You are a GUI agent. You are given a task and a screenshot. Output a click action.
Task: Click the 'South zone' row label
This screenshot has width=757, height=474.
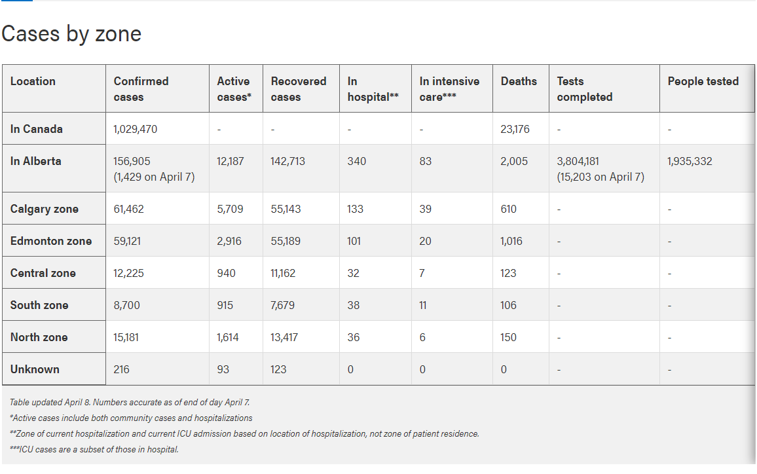point(39,305)
